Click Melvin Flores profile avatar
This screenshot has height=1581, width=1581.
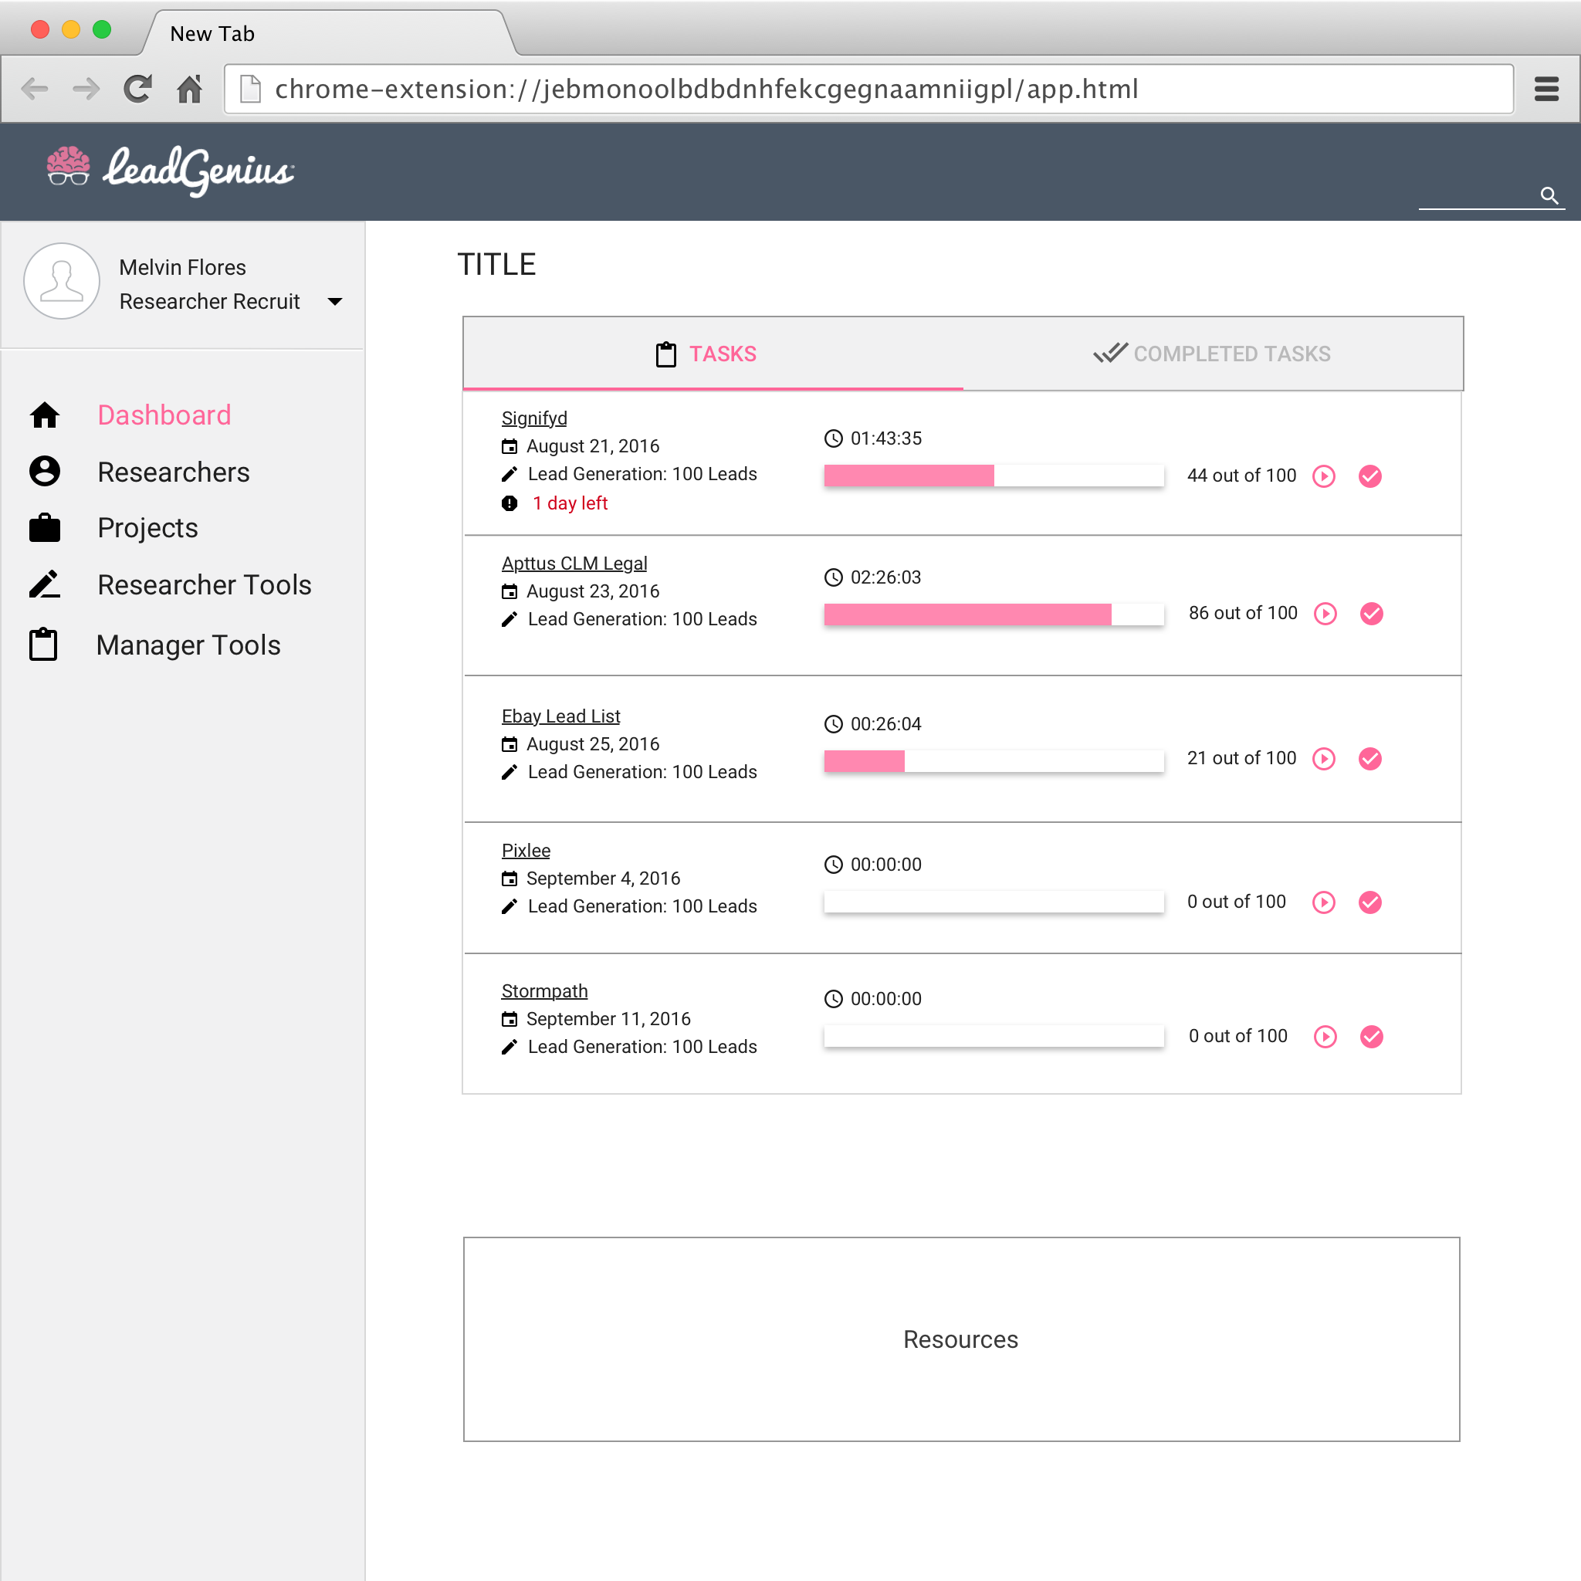point(63,281)
